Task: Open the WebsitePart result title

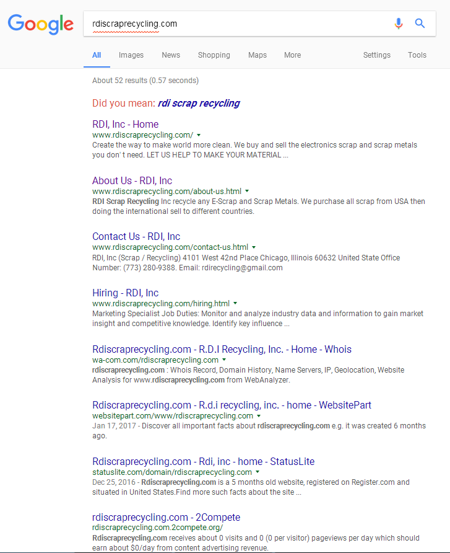Action: [231, 405]
